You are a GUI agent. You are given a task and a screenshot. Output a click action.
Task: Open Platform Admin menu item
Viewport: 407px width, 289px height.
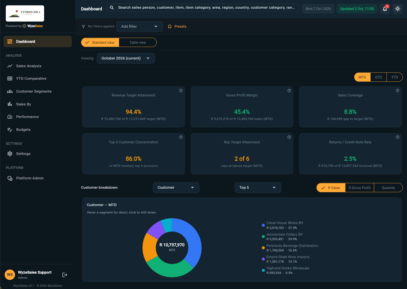38,178
